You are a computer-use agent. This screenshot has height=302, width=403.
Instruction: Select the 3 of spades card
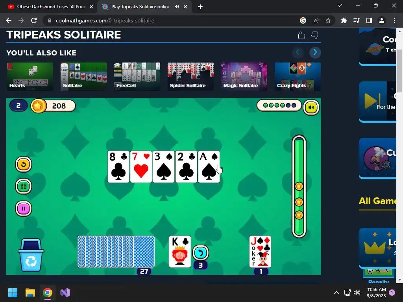click(164, 167)
